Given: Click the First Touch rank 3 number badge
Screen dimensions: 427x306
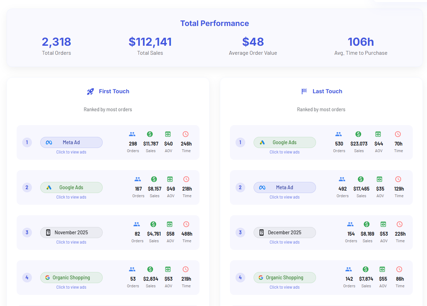Looking at the screenshot, I should click(27, 233).
